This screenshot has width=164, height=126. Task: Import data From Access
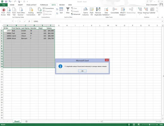[3, 12]
